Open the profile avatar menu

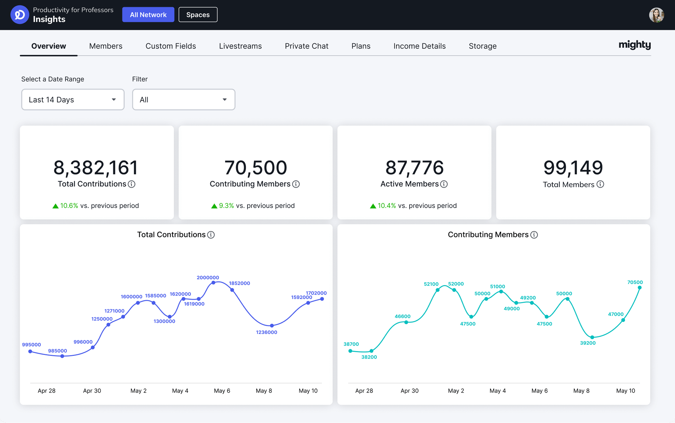656,15
